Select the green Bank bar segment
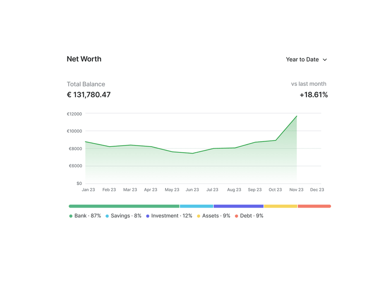 tap(124, 206)
